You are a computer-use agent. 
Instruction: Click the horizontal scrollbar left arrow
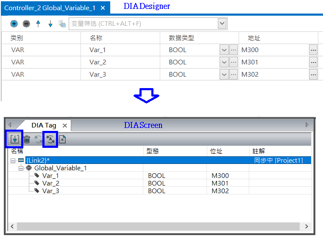(x=12, y=227)
